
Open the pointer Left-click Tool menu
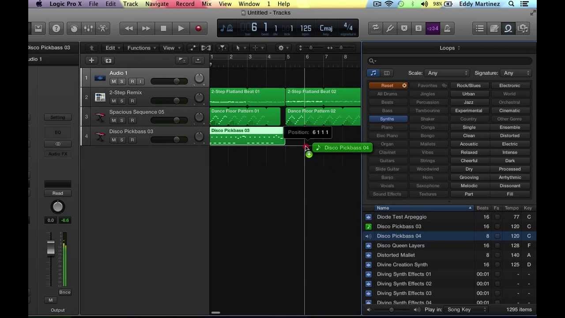pyautogui.click(x=241, y=48)
